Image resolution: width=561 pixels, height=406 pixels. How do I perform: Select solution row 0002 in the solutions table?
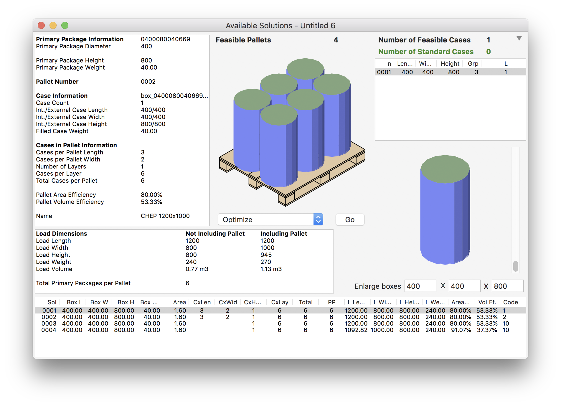[x=280, y=317]
